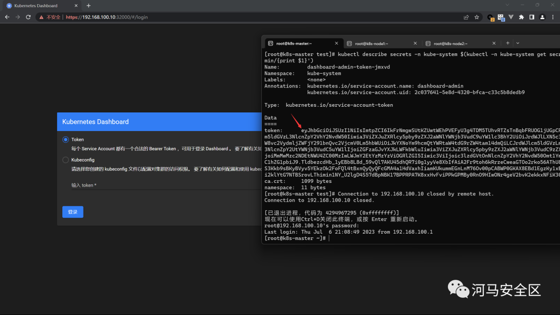The width and height of the screenshot is (560, 315).
Task: Click the blue 登录 login button
Action: pyautogui.click(x=73, y=212)
